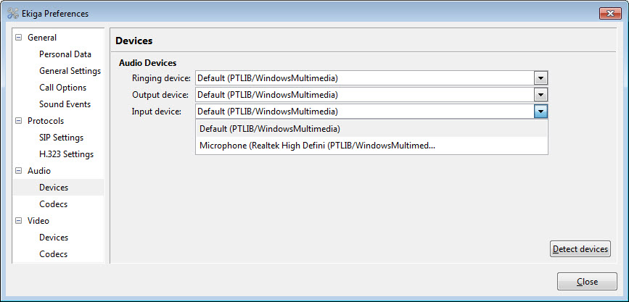The height and width of the screenshot is (302, 629).
Task: Go to Sound Events settings
Action: point(65,104)
